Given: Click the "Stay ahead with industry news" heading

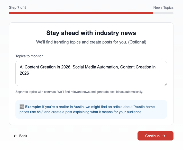Looking at the screenshot, I should tap(91, 33).
